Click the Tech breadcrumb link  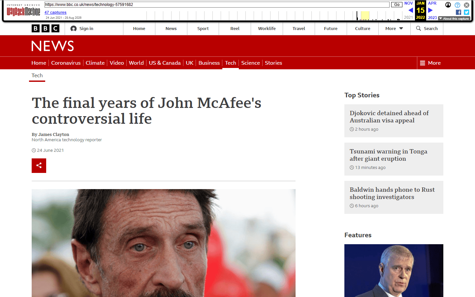37,76
